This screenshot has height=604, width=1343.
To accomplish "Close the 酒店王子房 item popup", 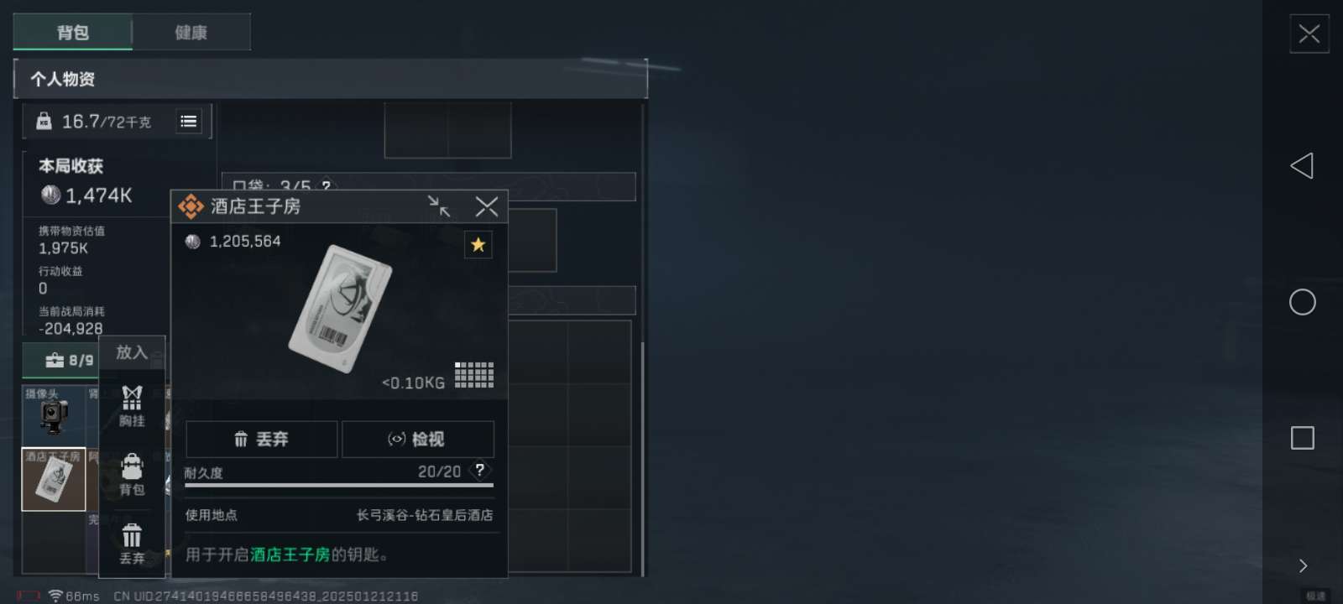I will click(487, 206).
